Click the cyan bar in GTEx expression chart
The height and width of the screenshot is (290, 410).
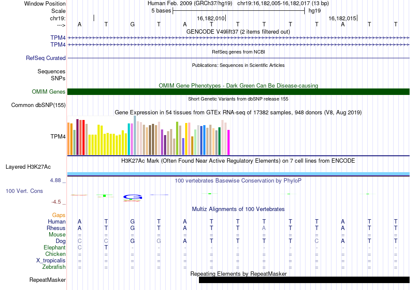coord(129,139)
